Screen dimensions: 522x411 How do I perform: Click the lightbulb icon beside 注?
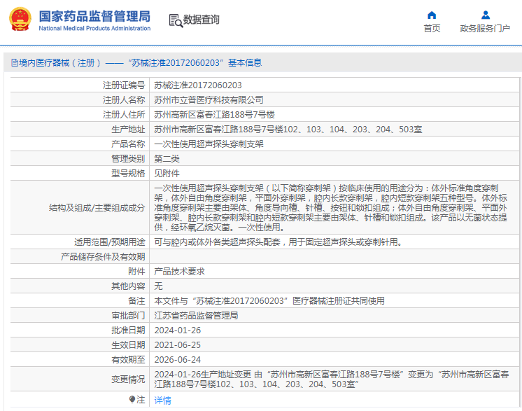pyautogui.click(x=132, y=399)
